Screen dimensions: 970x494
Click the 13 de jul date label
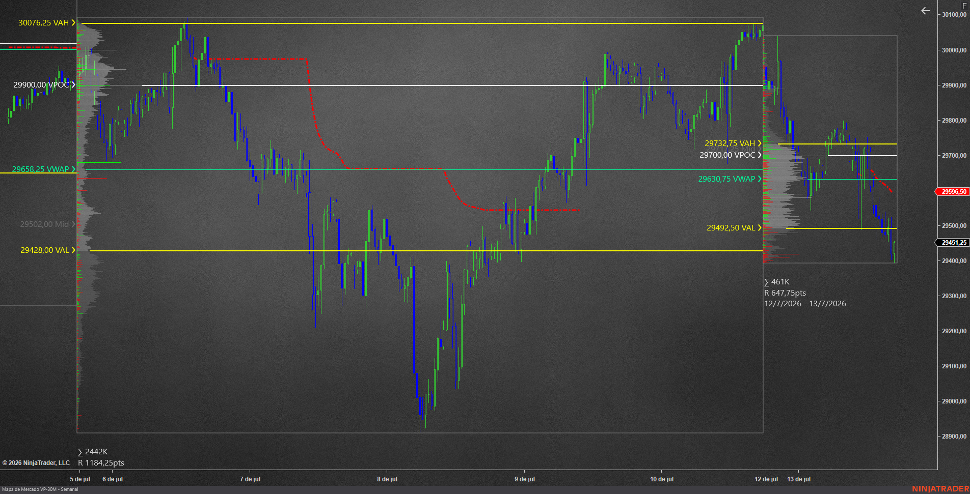[799, 479]
